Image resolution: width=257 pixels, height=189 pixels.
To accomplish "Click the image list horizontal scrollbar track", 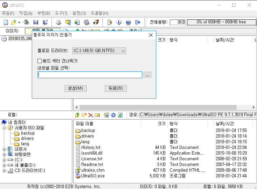I will tap(158, 108).
